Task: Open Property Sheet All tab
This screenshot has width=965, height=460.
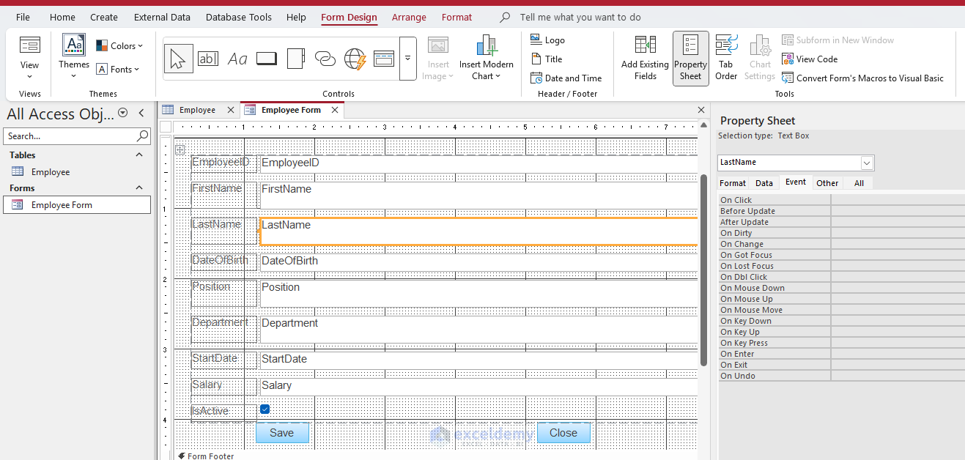Action: [859, 183]
